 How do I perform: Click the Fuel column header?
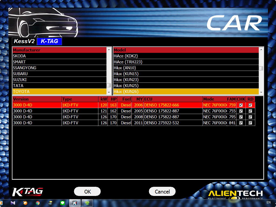[x=125, y=99]
